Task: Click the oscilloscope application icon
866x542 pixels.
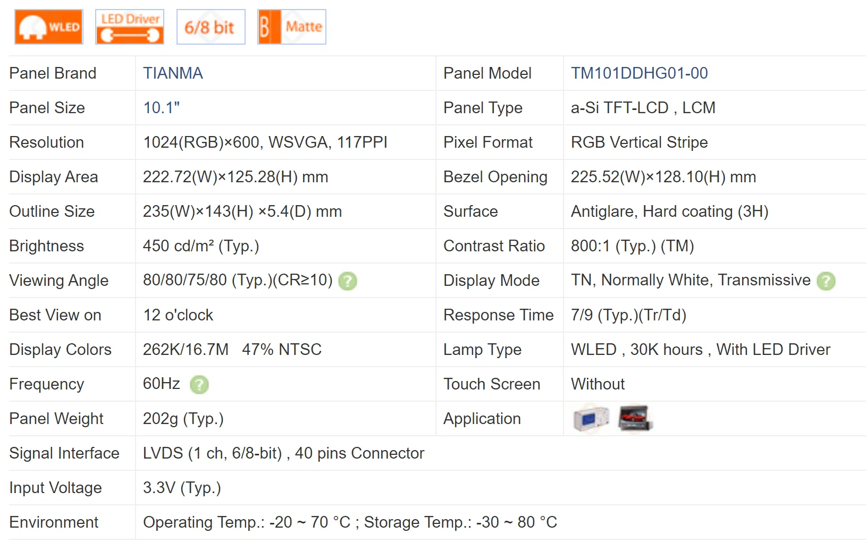Action: coord(590,419)
